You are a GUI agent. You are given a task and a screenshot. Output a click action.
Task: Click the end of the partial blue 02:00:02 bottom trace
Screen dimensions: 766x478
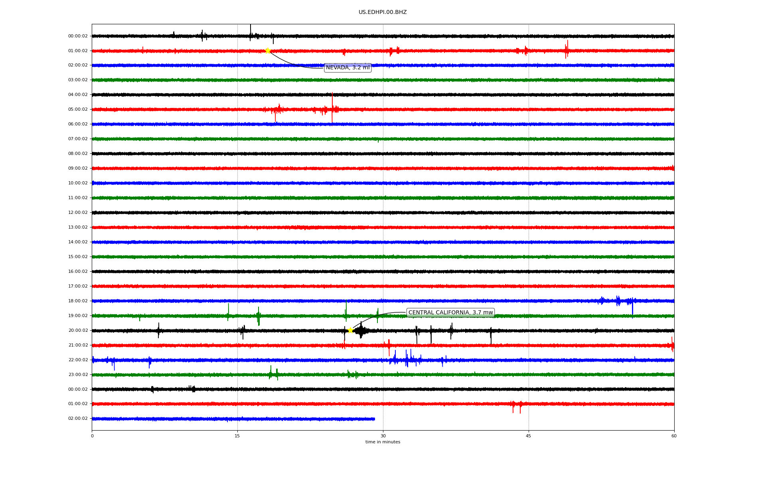[x=374, y=419]
